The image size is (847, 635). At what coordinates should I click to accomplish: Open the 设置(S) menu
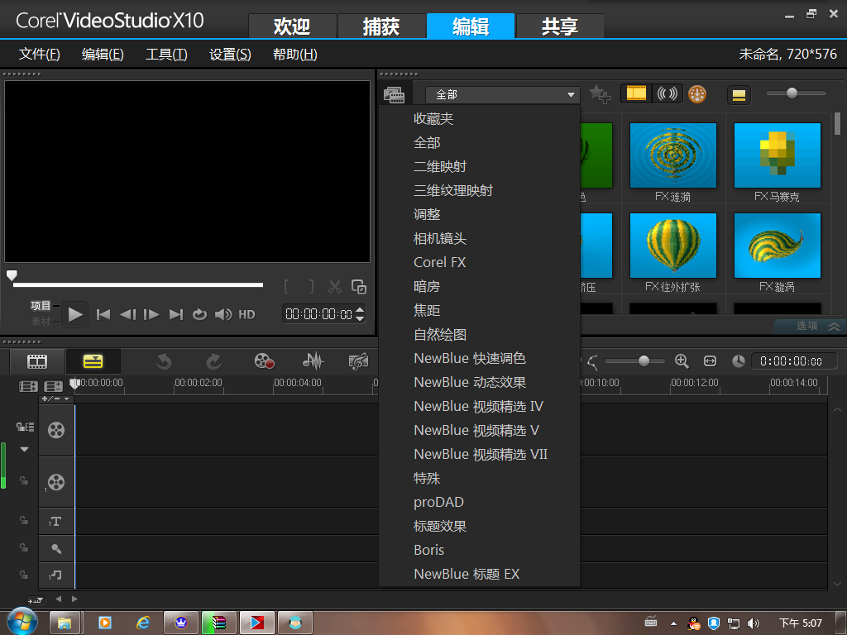click(230, 54)
